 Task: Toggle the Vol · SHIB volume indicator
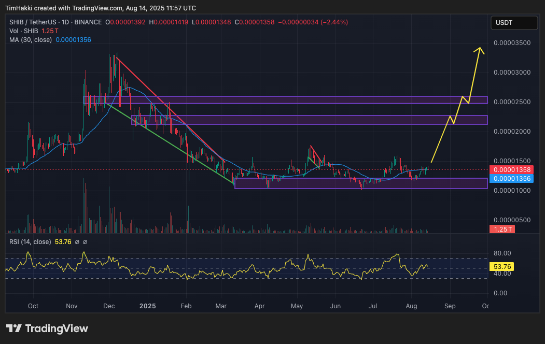(x=23, y=30)
